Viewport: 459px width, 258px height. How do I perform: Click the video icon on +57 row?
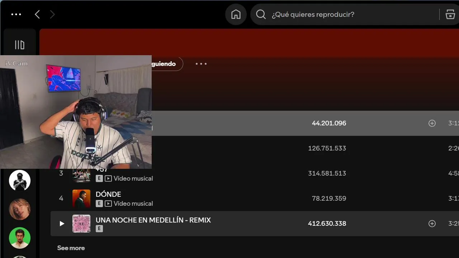coord(108,178)
